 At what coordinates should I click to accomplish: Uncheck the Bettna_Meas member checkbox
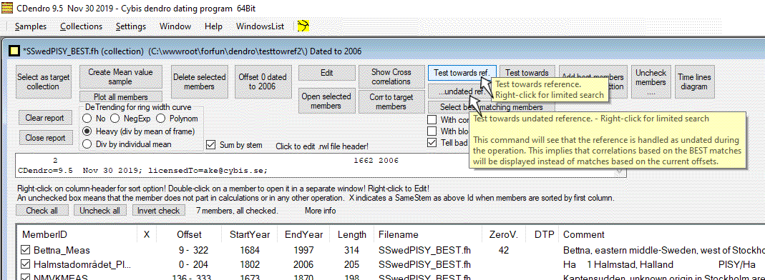[25, 250]
